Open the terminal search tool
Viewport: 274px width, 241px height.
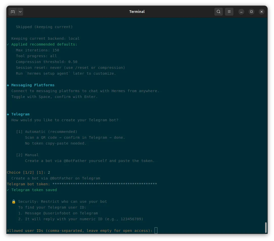tap(218, 12)
